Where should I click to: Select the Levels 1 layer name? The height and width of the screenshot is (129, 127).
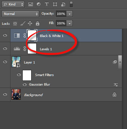(x=46, y=49)
